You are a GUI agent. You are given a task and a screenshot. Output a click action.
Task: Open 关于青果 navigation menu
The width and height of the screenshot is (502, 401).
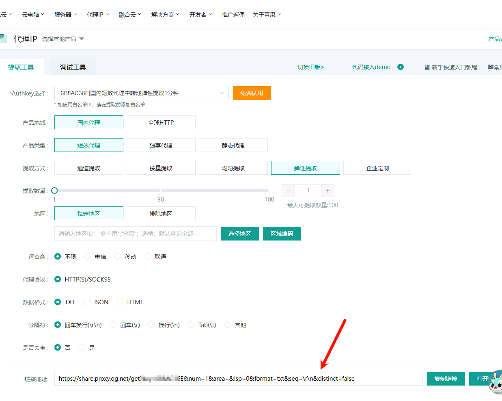267,15
